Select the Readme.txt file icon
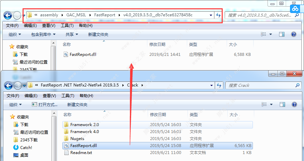304x161 pixels. 66,152
